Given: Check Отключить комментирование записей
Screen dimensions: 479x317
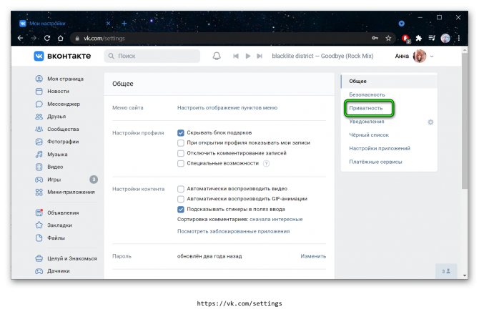Looking at the screenshot, I should click(x=181, y=153).
